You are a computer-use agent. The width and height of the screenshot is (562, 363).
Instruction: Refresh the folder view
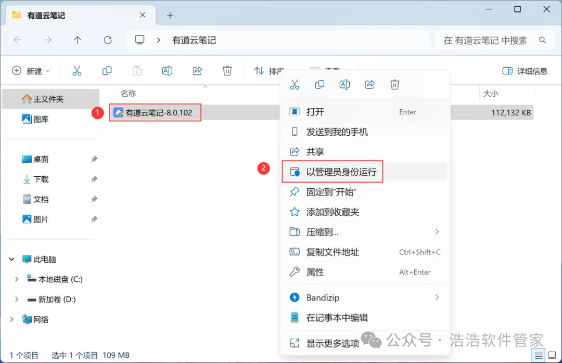tap(108, 40)
